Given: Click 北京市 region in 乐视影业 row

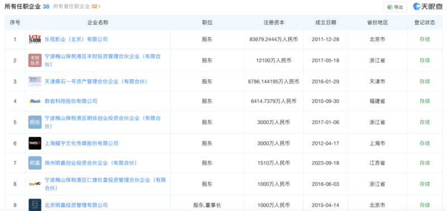Looking at the screenshot, I should 378,39.
